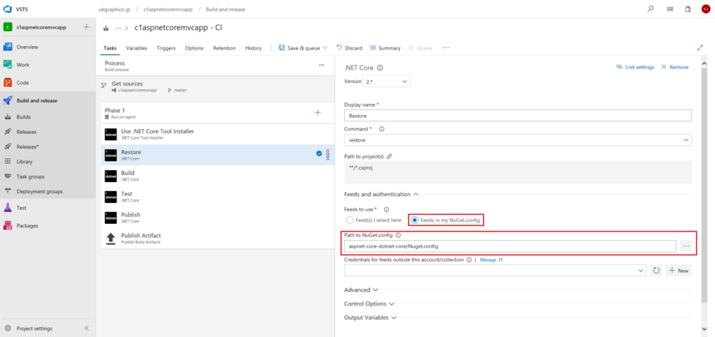Switch to the Tasks tab
Viewport: 715px width, 337px height.
coord(110,48)
